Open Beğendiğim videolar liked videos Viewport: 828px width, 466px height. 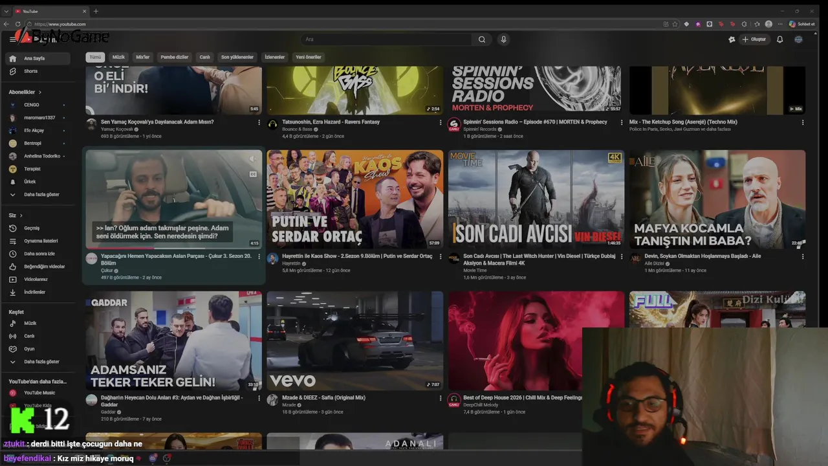[38, 267]
